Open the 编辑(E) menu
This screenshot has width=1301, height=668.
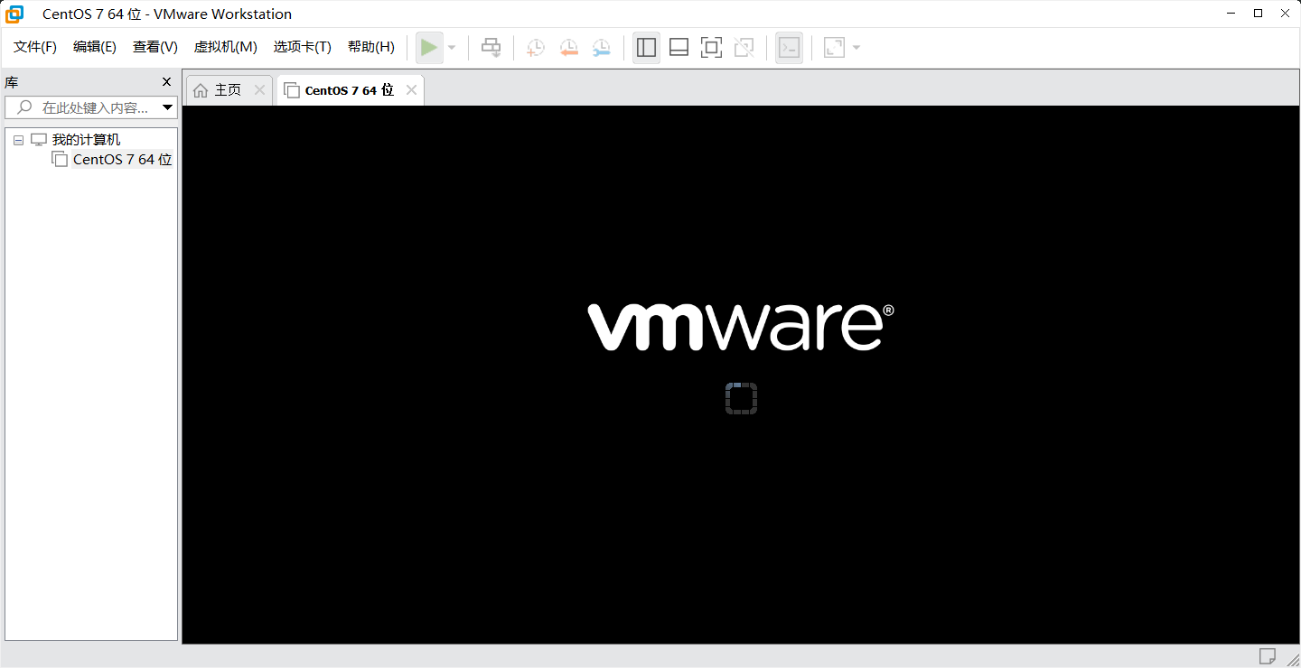[x=95, y=47]
